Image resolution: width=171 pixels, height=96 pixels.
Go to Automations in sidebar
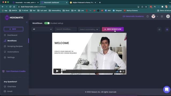[x=13, y=52]
